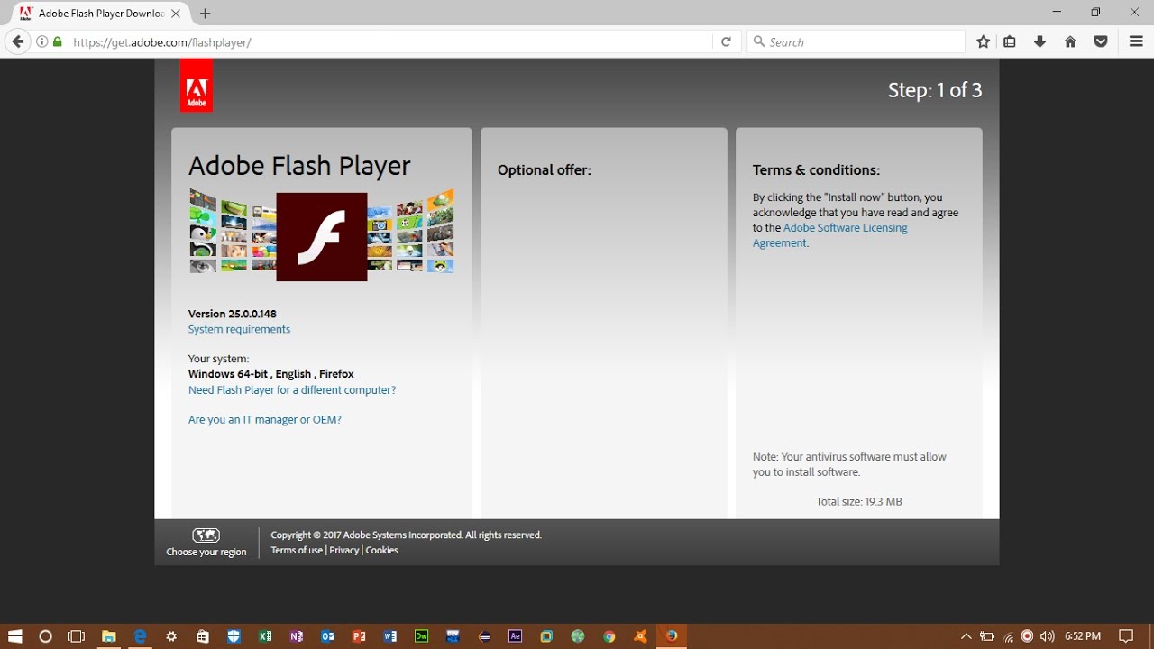Open Wi-Fi network settings in tray
Viewport: 1154px width, 649px height.
[1008, 636]
